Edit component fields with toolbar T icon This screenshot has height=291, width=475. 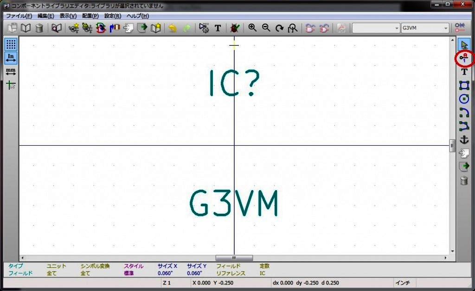(x=218, y=28)
